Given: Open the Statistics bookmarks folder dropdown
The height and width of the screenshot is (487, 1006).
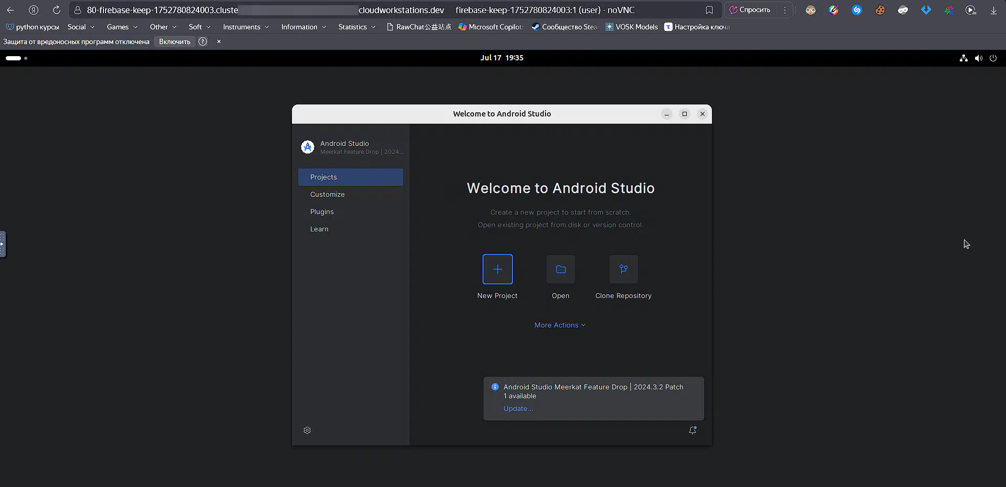Looking at the screenshot, I should (x=357, y=27).
